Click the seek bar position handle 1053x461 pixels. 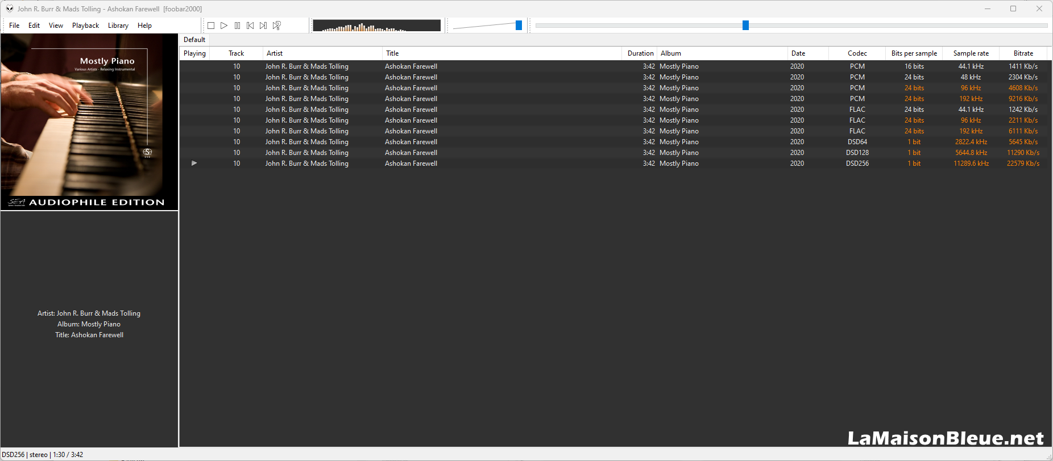[745, 26]
